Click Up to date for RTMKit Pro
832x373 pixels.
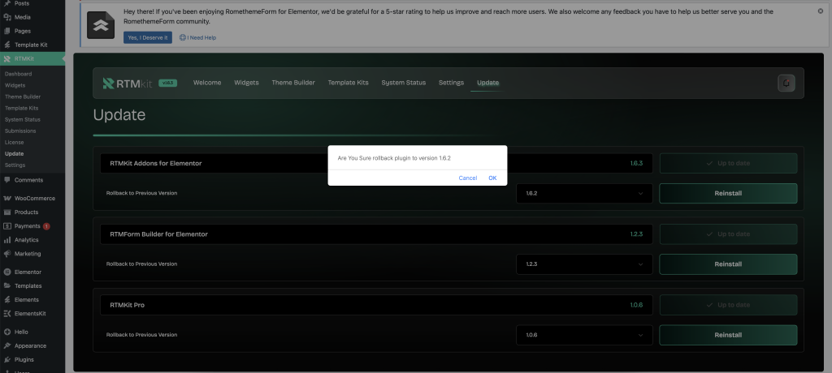tap(728, 305)
